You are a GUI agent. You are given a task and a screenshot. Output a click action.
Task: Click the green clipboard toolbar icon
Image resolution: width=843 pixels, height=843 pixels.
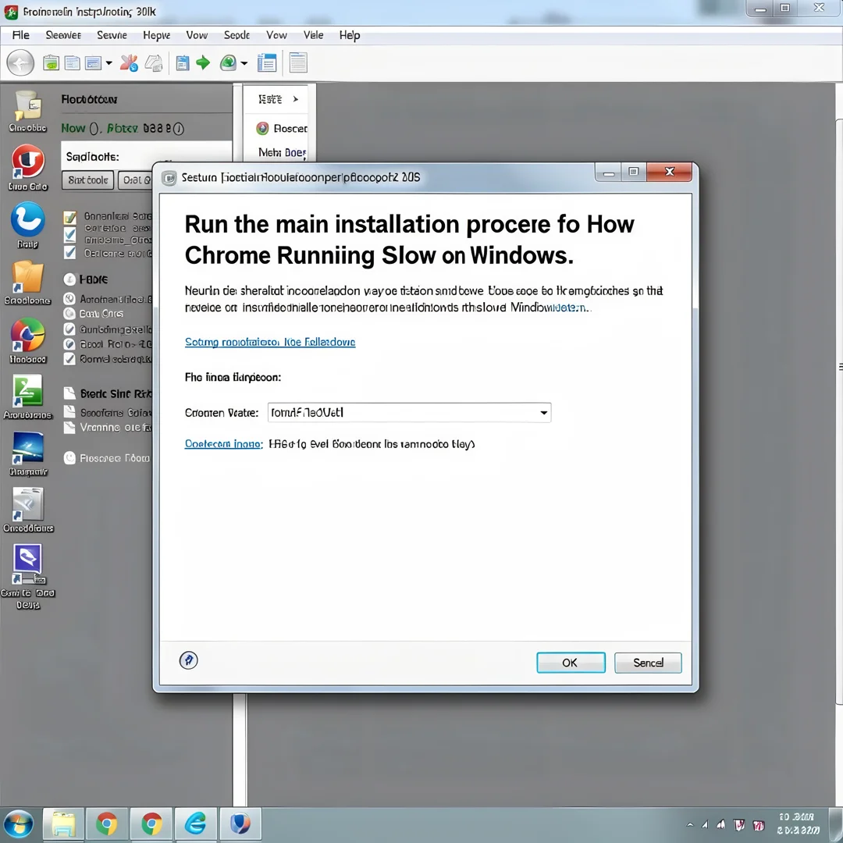point(51,63)
